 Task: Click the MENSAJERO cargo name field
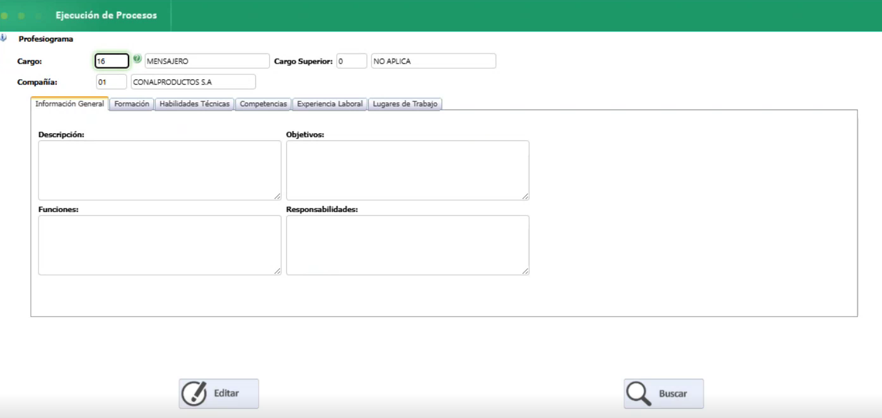coord(207,61)
